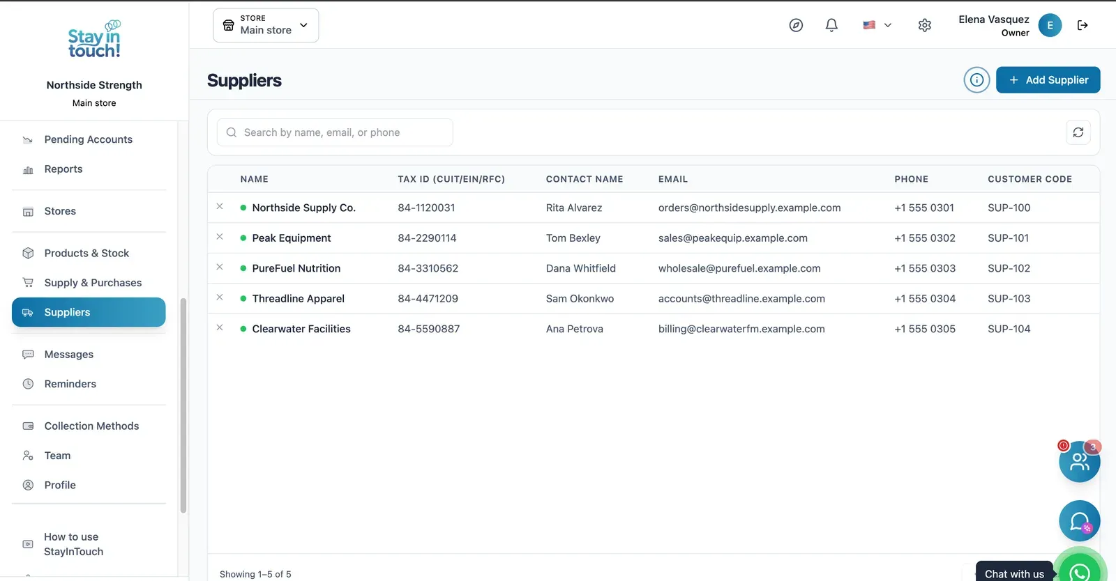Image resolution: width=1116 pixels, height=581 pixels.
Task: Click the sidebar scrollbar
Action: 183,405
